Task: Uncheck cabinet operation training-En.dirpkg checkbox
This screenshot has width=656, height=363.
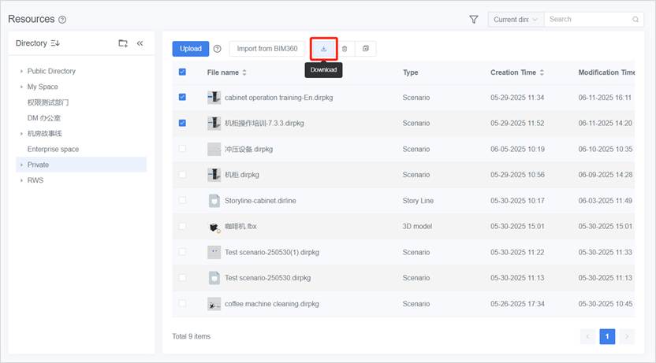Action: [182, 97]
